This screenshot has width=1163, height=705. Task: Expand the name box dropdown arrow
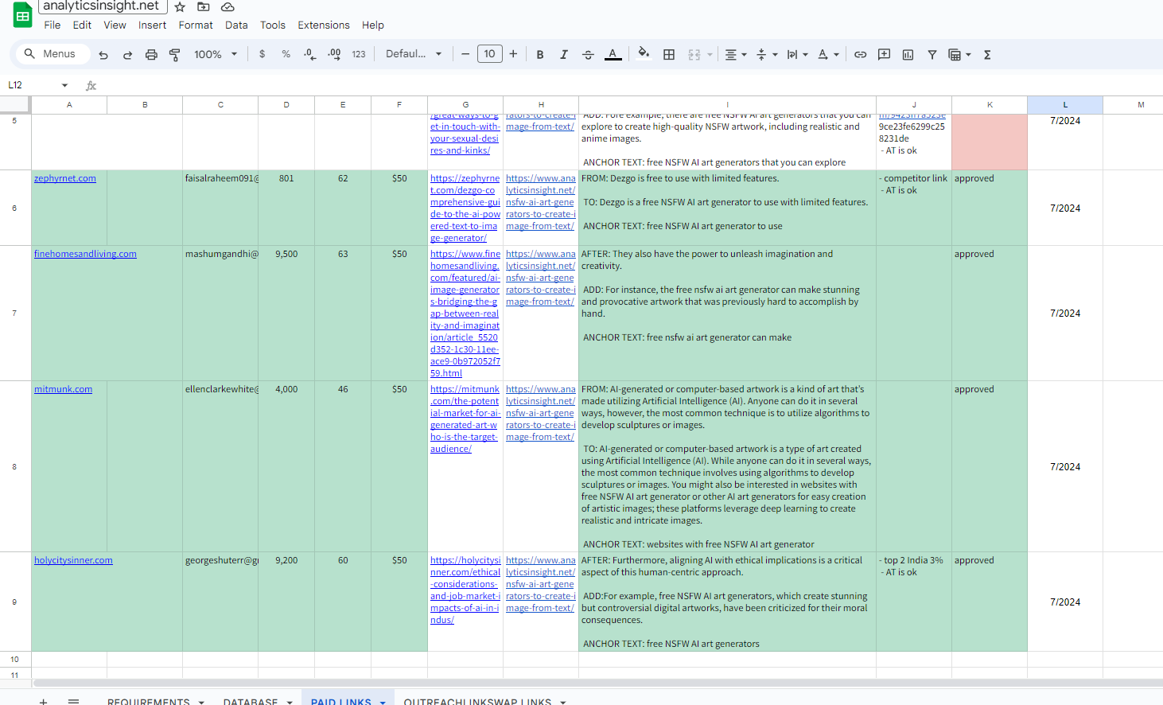click(64, 85)
